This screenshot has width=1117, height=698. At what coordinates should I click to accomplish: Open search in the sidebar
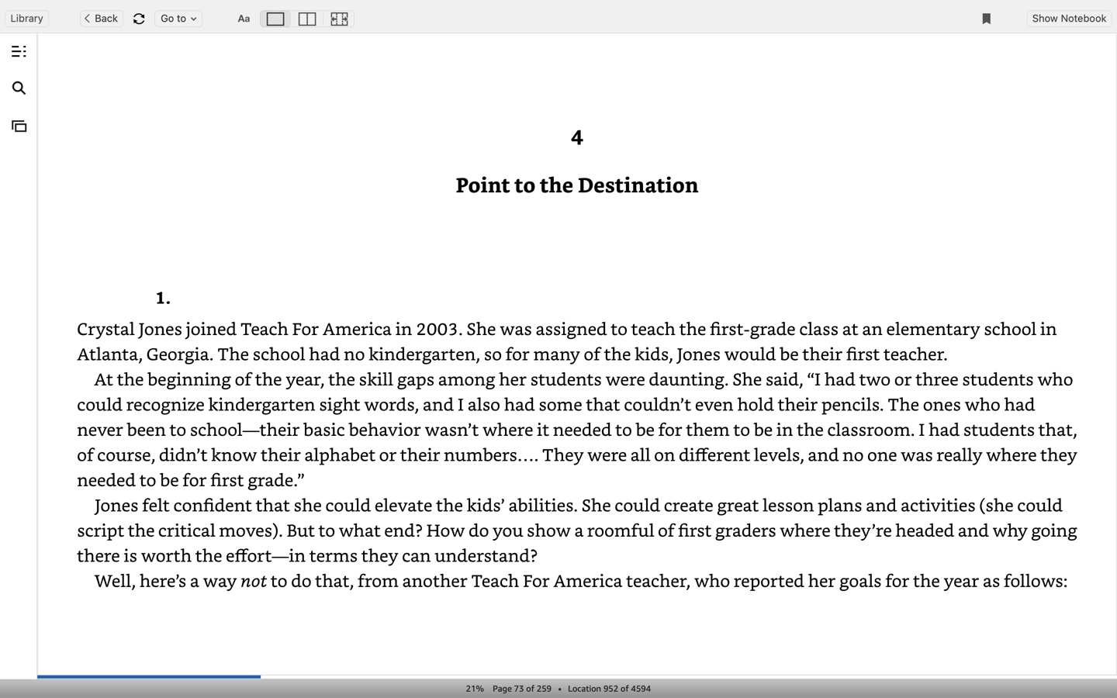(19, 88)
